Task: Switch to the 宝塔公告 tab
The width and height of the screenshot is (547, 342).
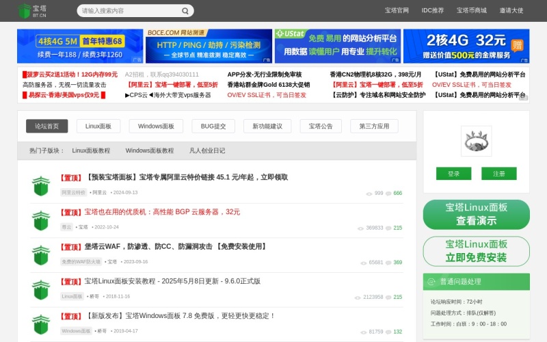Action: tap(321, 126)
